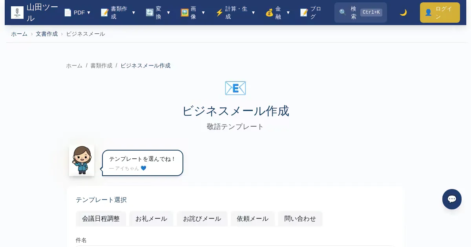Click the lightning bolt 計算・生成 icon
This screenshot has height=247, width=471.
tap(219, 13)
